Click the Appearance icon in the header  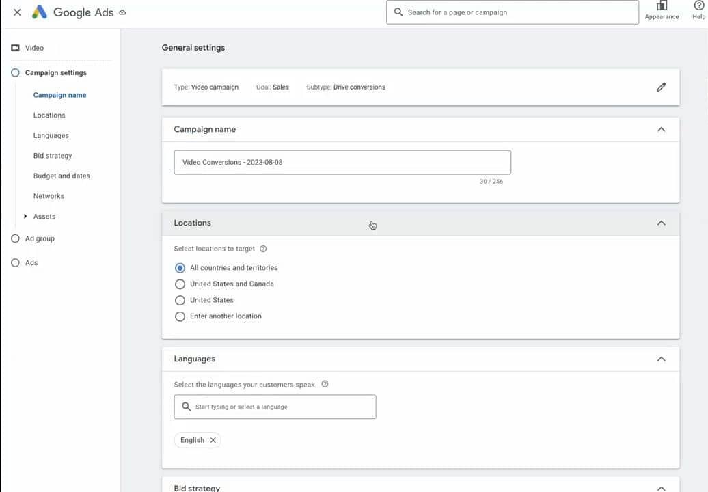click(x=662, y=6)
